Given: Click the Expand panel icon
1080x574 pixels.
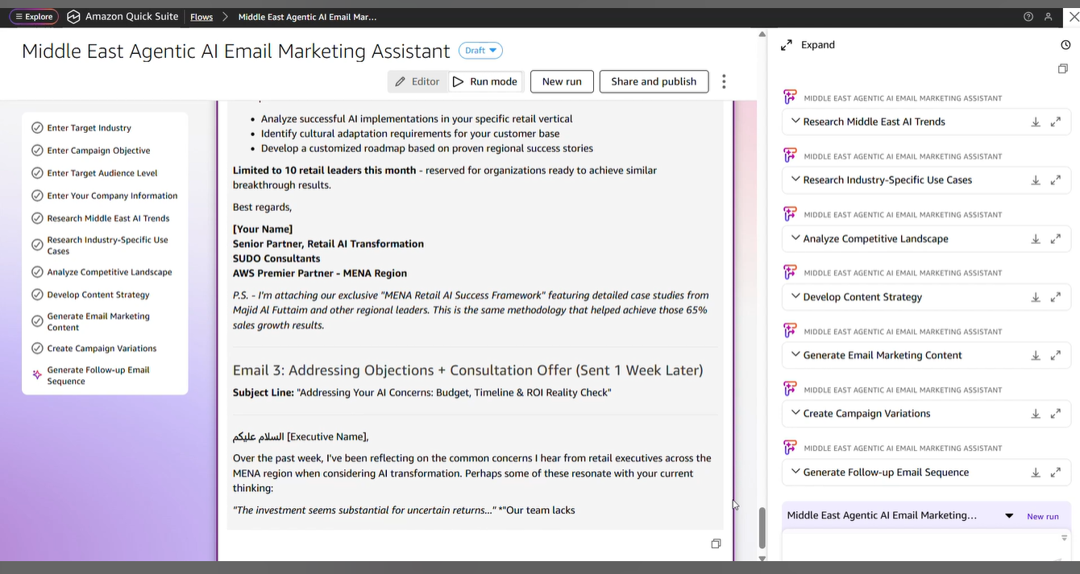Looking at the screenshot, I should [787, 45].
